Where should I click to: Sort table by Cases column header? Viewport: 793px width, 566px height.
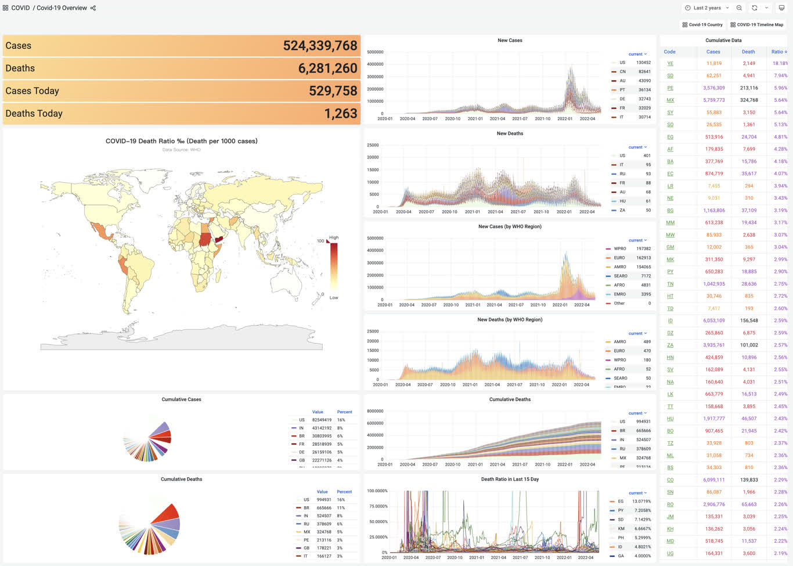pyautogui.click(x=713, y=52)
